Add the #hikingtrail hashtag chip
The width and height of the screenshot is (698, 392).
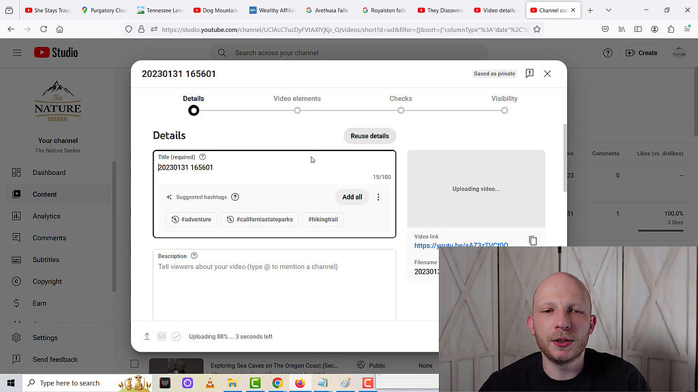[323, 220]
